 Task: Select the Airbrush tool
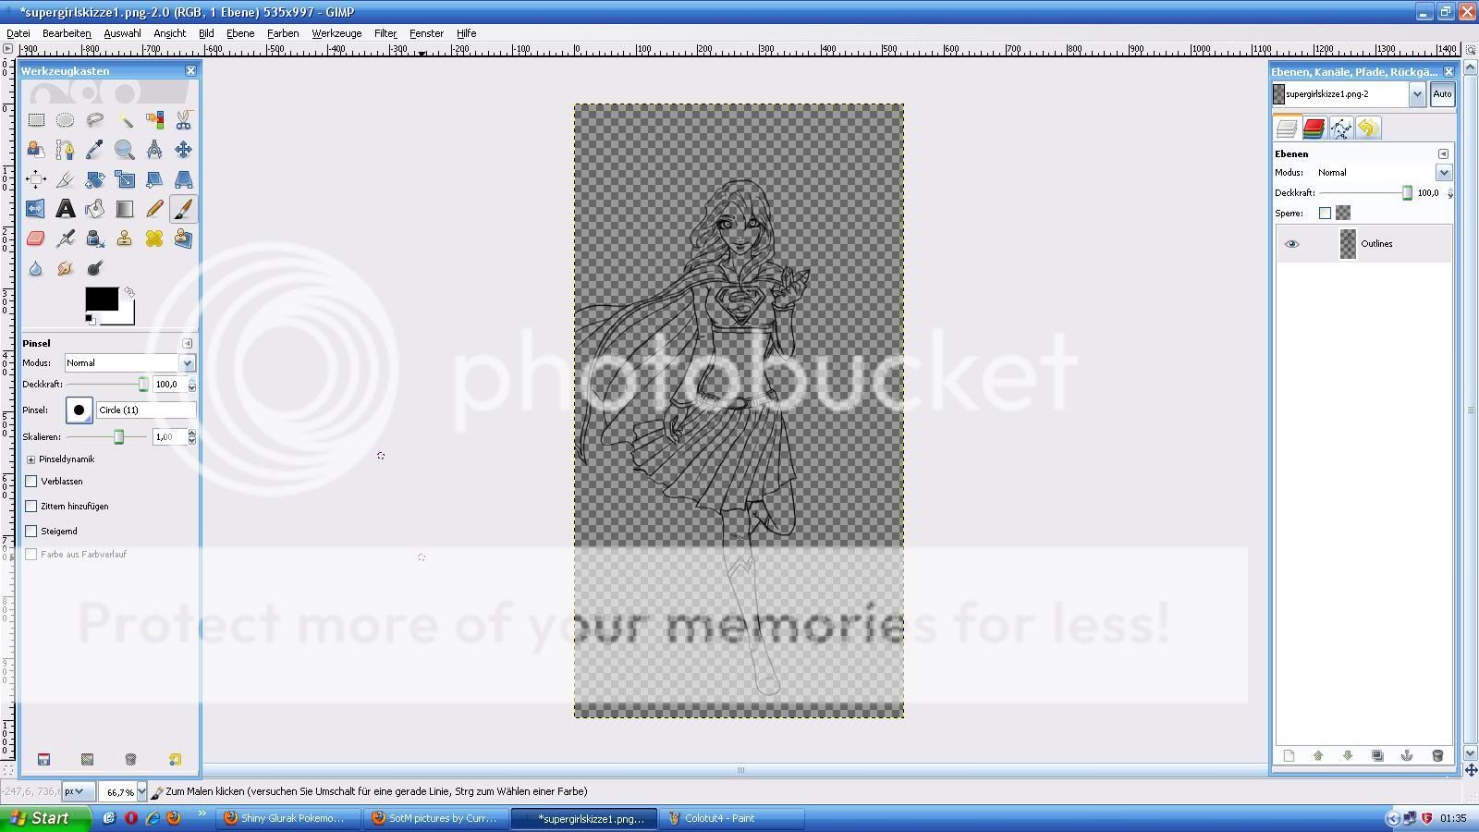point(65,239)
